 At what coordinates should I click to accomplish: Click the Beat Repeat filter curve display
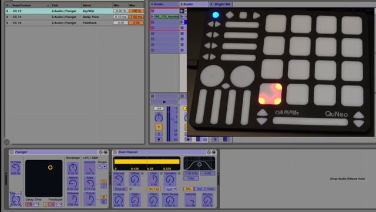pyautogui.click(x=199, y=164)
